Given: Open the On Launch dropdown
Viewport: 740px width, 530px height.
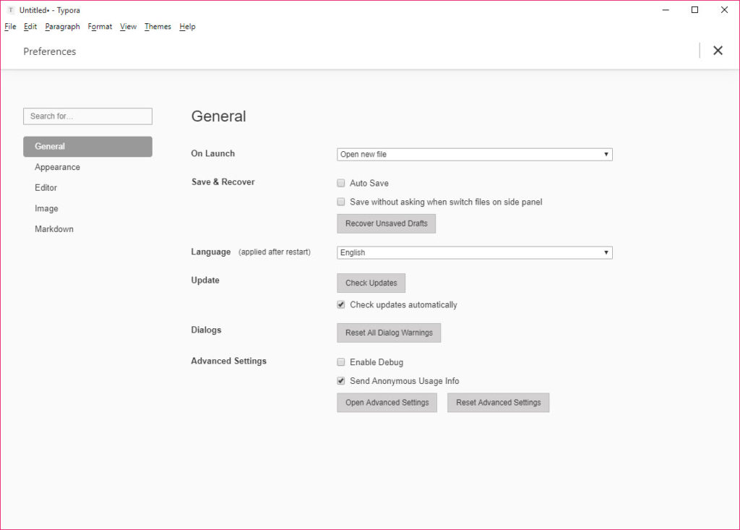Looking at the screenshot, I should pyautogui.click(x=474, y=155).
